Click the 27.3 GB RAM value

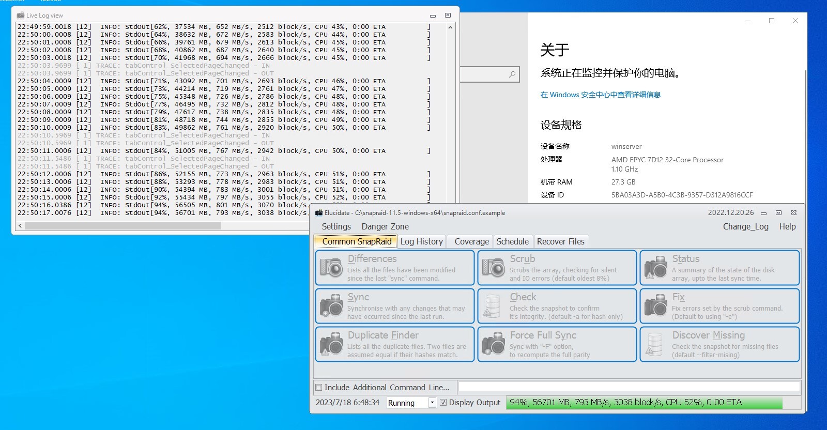tap(623, 182)
